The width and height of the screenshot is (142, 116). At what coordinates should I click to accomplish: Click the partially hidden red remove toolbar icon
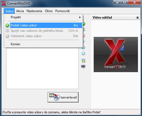[84, 36]
